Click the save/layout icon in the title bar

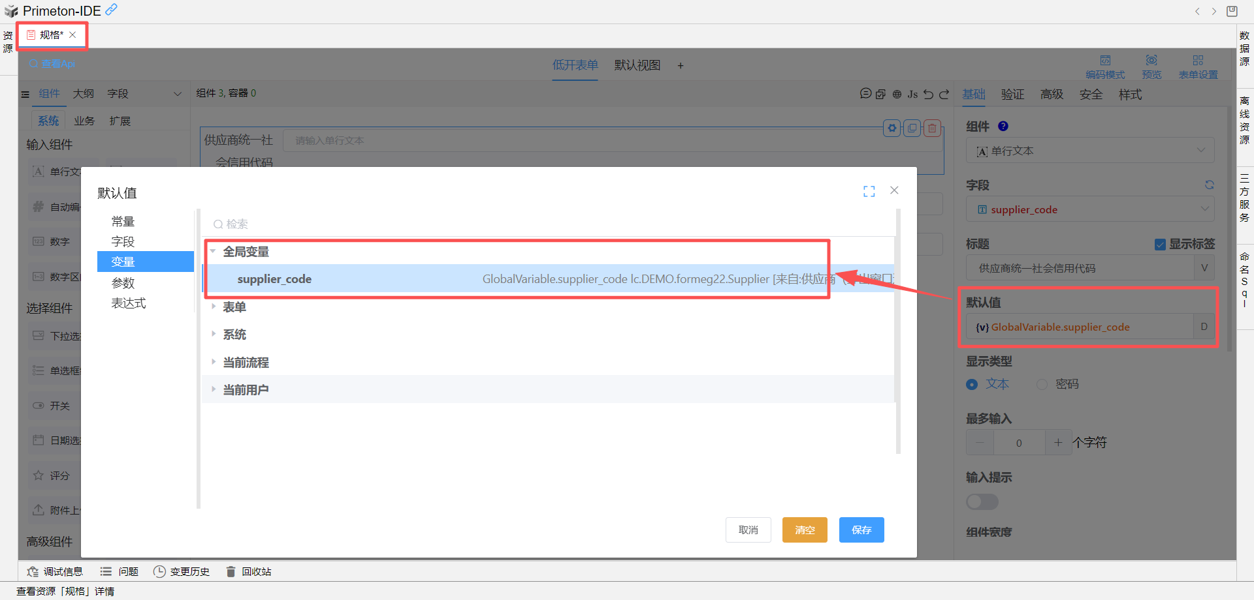1232,11
